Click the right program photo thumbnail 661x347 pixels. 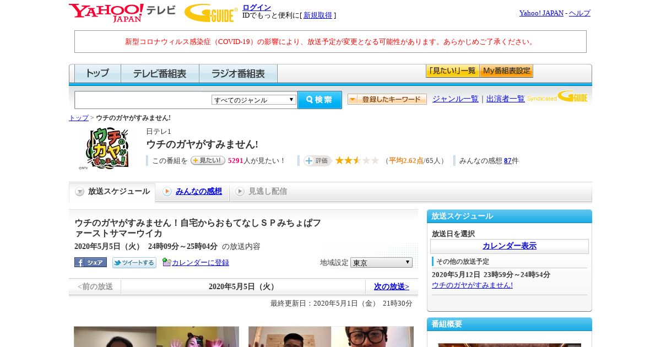click(331, 337)
